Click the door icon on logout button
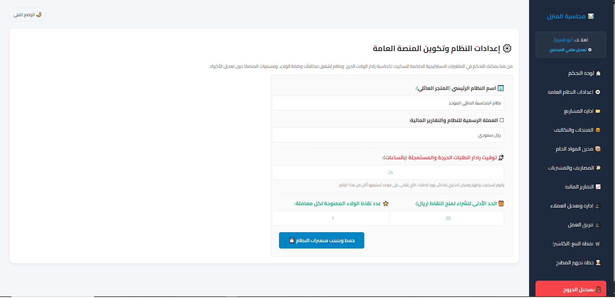615x298 pixels. pyautogui.click(x=599, y=290)
